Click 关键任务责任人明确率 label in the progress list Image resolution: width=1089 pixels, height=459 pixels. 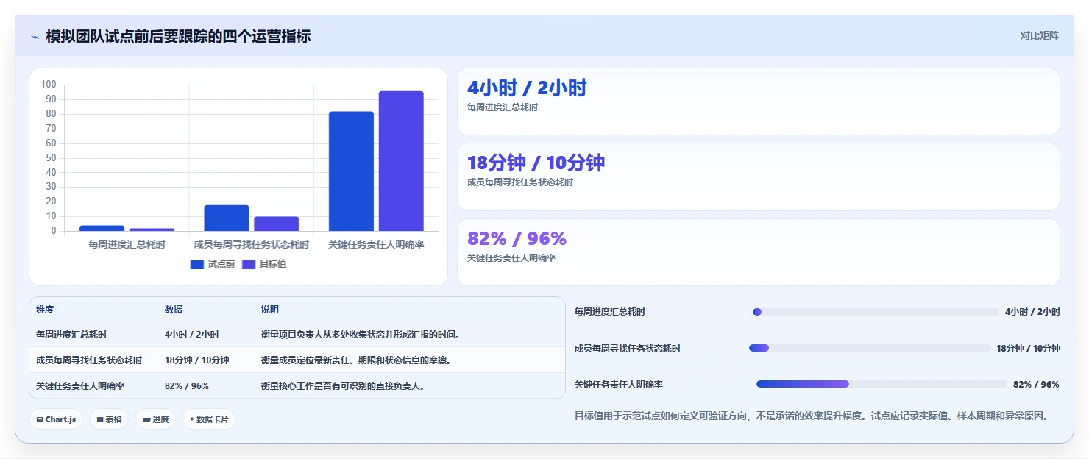619,385
